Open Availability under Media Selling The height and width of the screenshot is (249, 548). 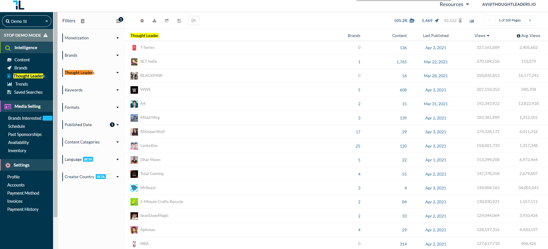[x=18, y=143]
